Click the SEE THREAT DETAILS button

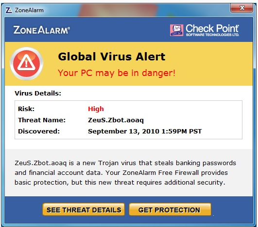point(84,209)
